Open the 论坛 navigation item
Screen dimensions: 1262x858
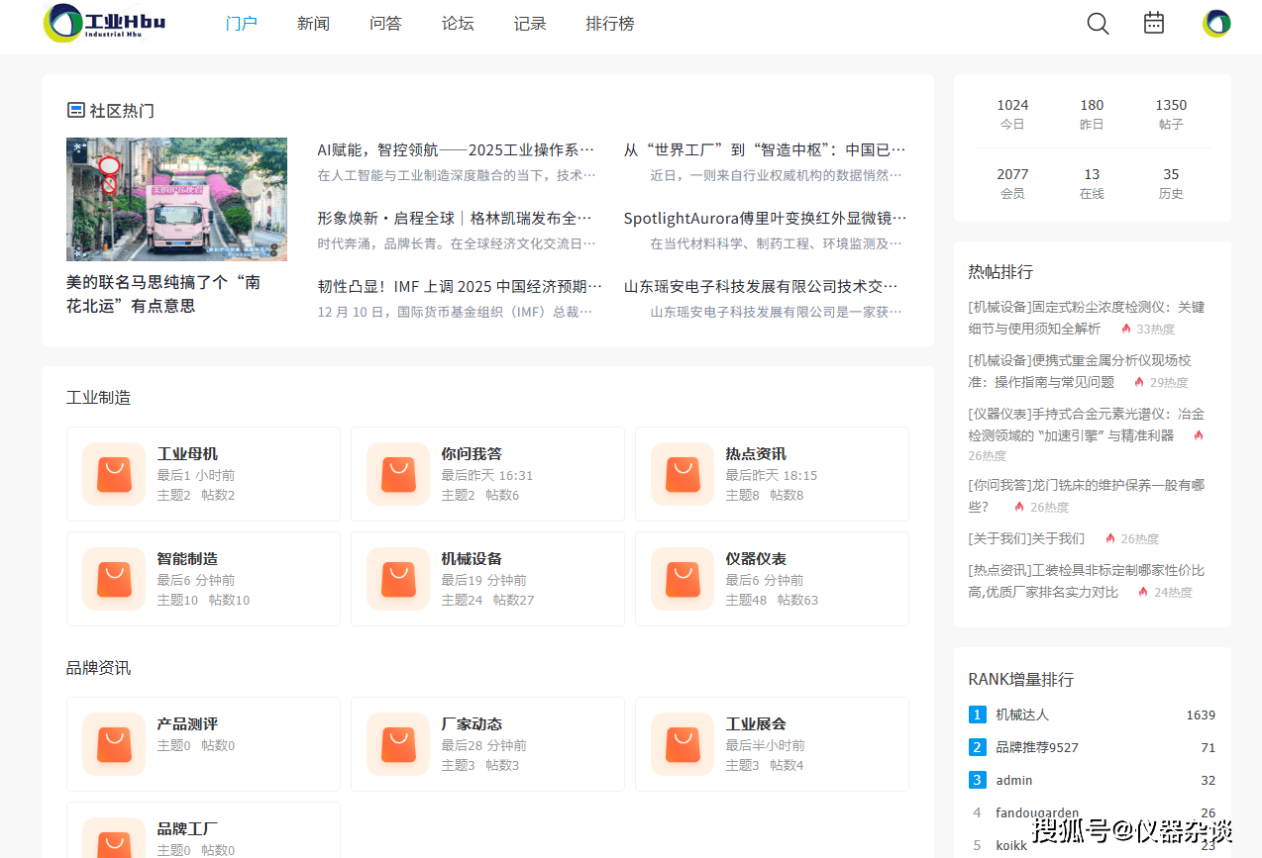point(458,24)
